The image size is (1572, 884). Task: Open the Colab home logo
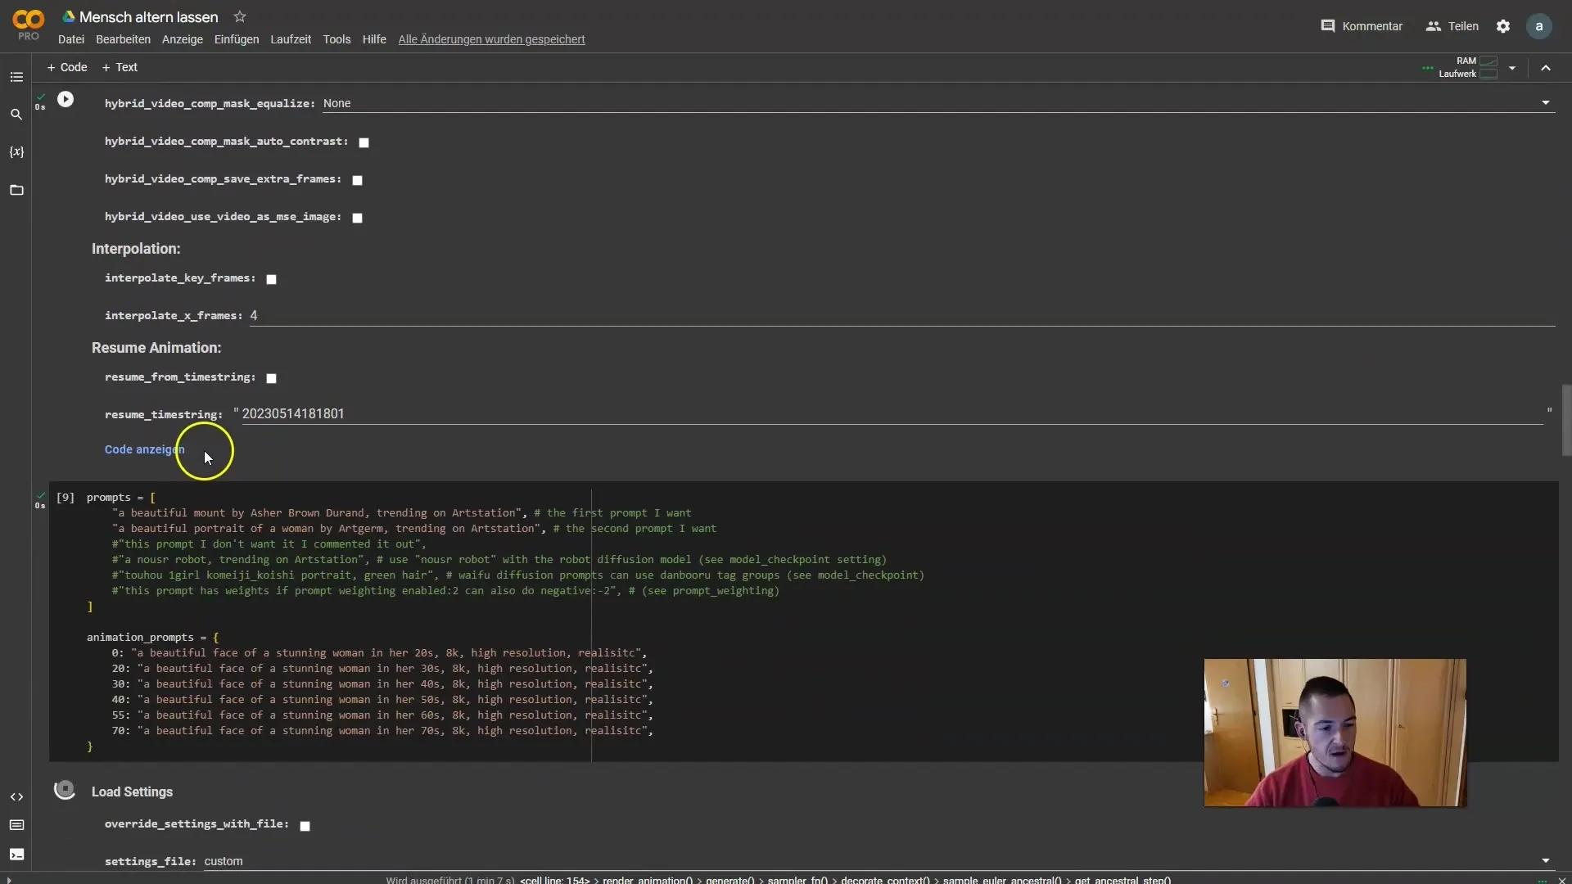(x=29, y=25)
